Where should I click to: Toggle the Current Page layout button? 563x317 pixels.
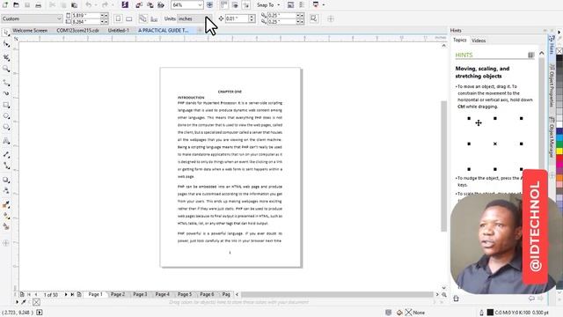tap(154, 18)
